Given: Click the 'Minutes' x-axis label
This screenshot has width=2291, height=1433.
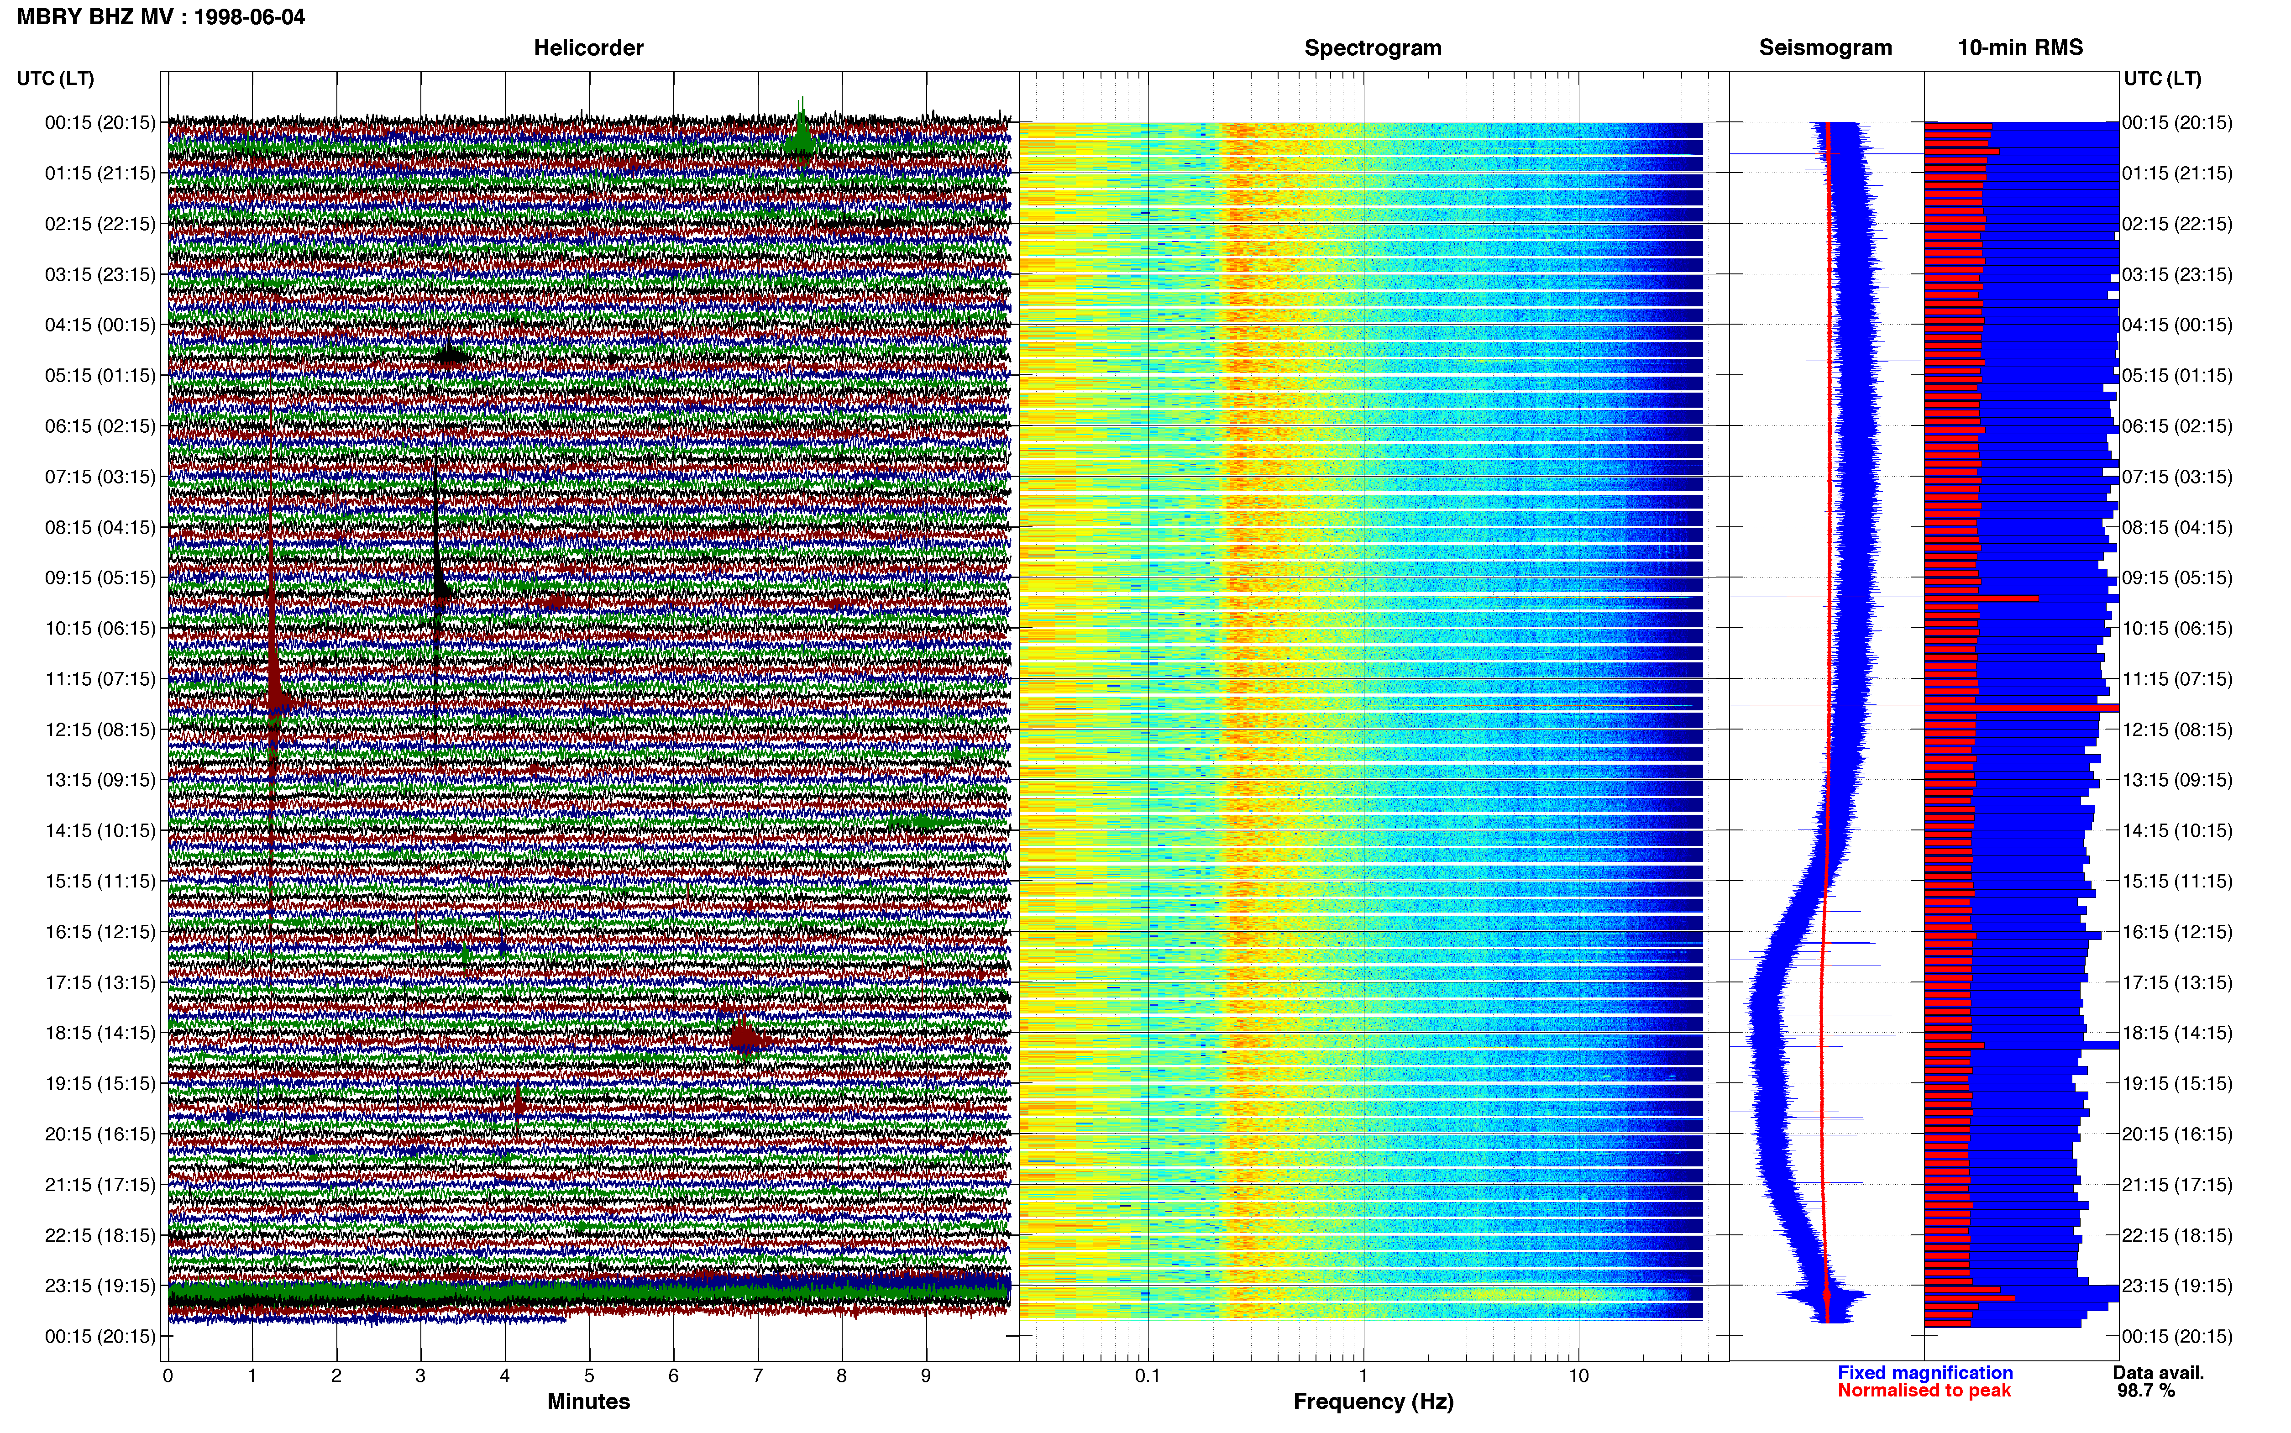Looking at the screenshot, I should pyautogui.click(x=588, y=1401).
